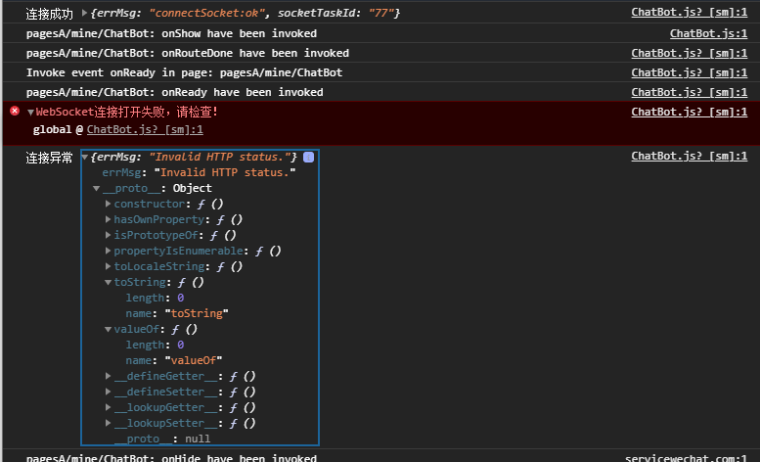This screenshot has width=760, height=462.
Task: Open source link on 连接异常 row
Action: tap(689, 156)
